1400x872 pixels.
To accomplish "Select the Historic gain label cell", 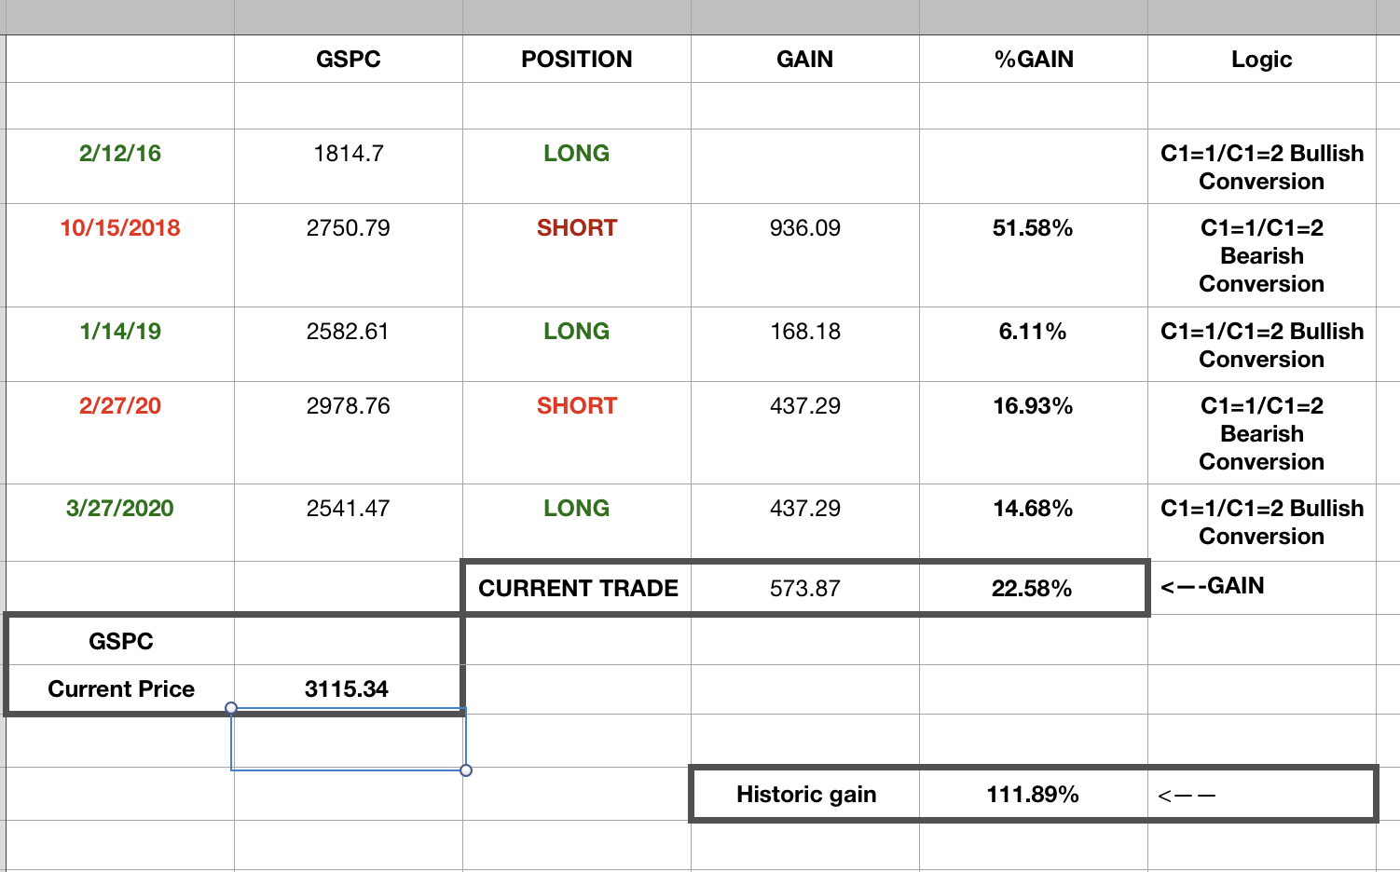I will [806, 795].
